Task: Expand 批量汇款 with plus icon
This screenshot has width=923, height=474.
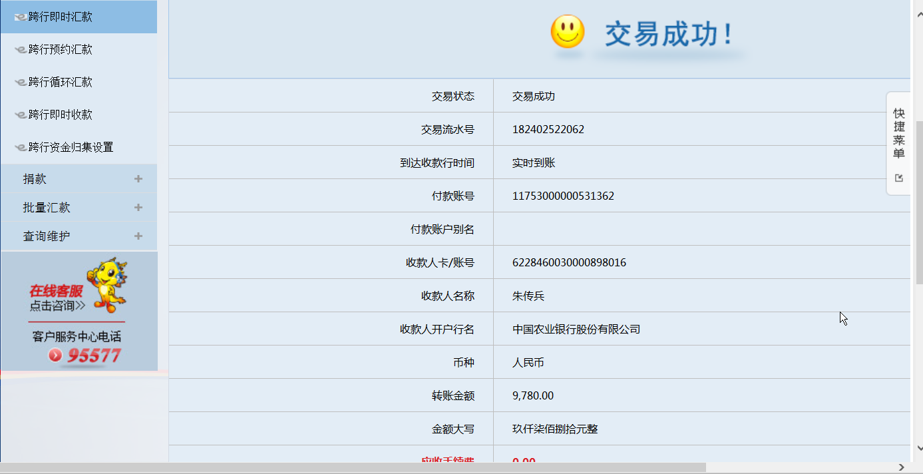Action: [x=138, y=208]
